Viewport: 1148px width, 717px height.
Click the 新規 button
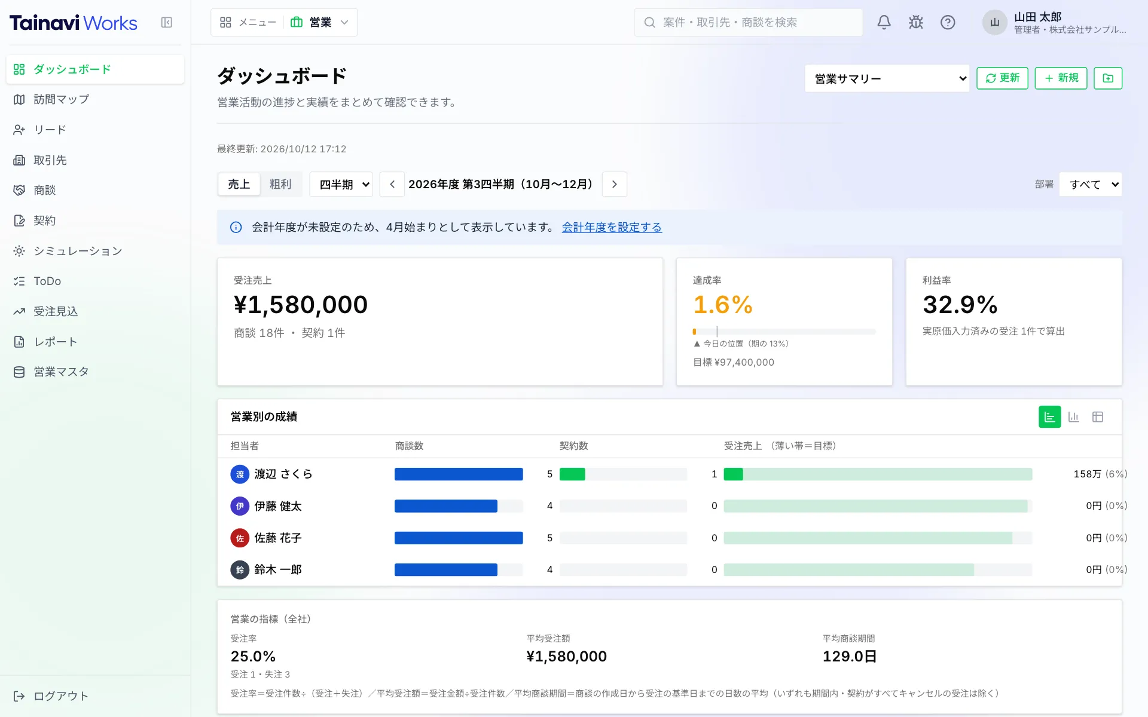pyautogui.click(x=1061, y=78)
